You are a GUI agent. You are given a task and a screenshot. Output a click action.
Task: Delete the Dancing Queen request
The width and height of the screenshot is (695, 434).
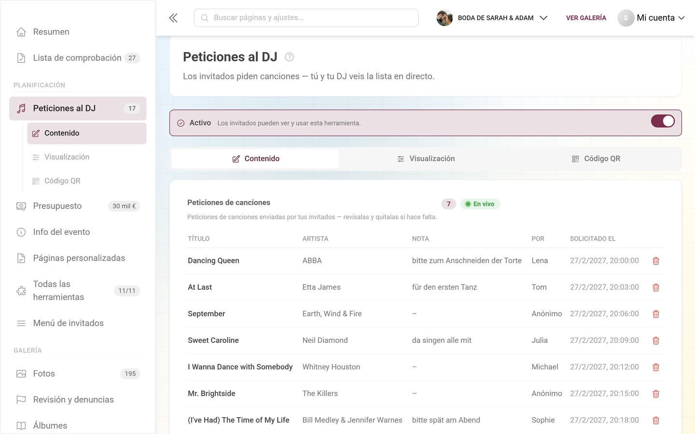tap(656, 261)
